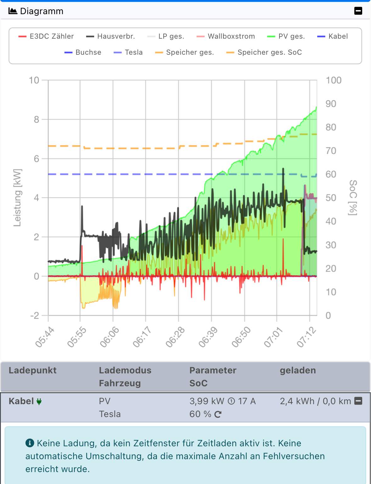Toggle Hausverbr. series in legend

(x=110, y=36)
